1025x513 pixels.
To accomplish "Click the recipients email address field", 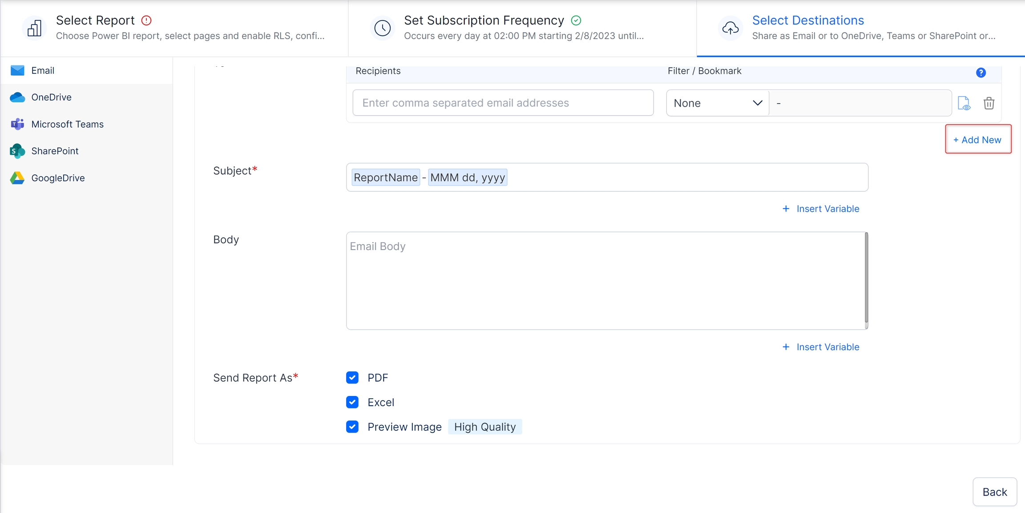I will [x=503, y=103].
